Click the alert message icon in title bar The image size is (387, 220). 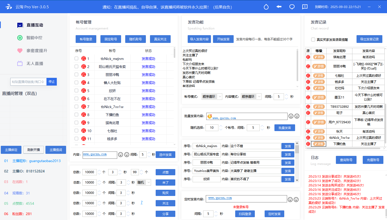click(x=305, y=7)
